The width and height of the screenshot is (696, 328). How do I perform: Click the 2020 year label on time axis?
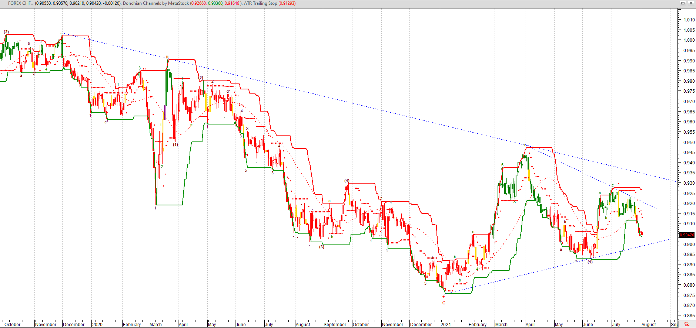pos(97,325)
